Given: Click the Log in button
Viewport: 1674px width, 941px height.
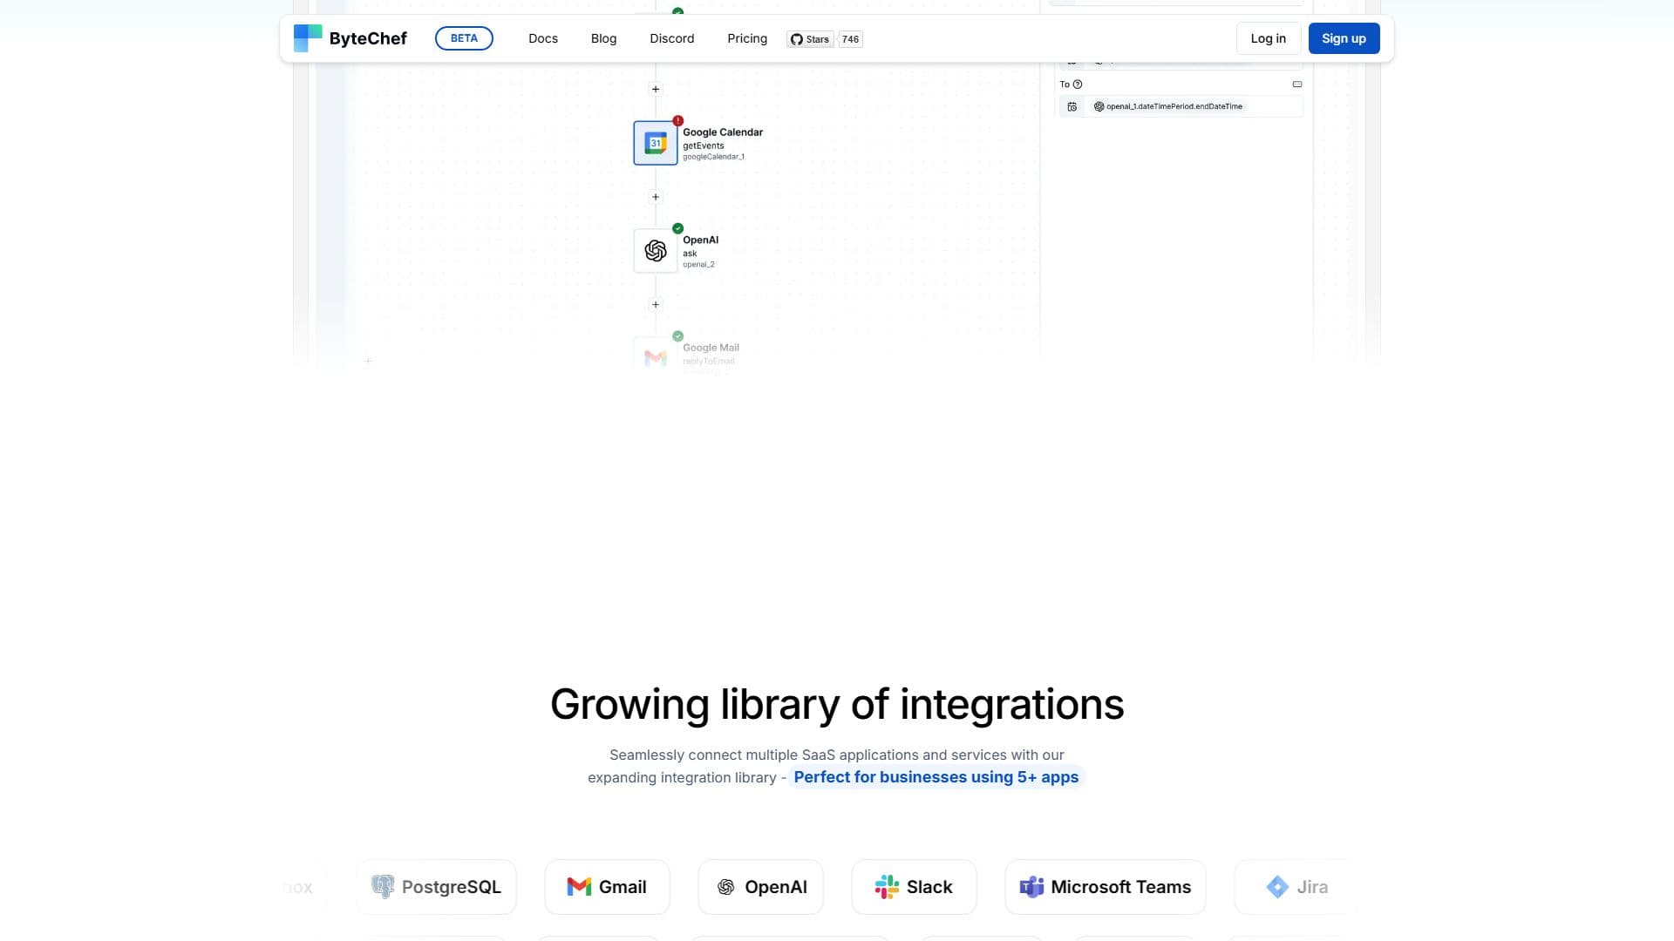Looking at the screenshot, I should 1268,38.
